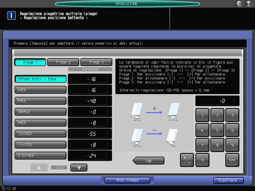The image size is (255, 191).
Task: Tap number 5 on the keypad
Action: coord(217,130)
